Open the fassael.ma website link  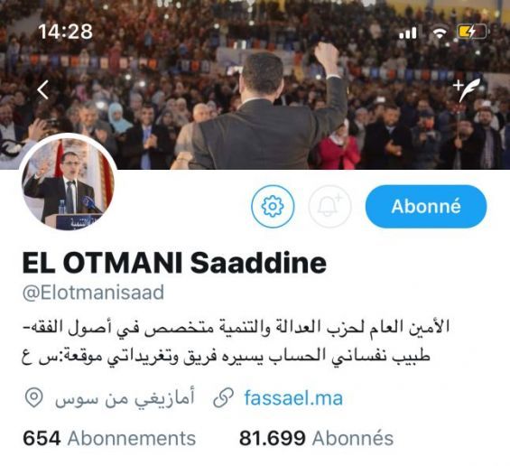coord(293,398)
